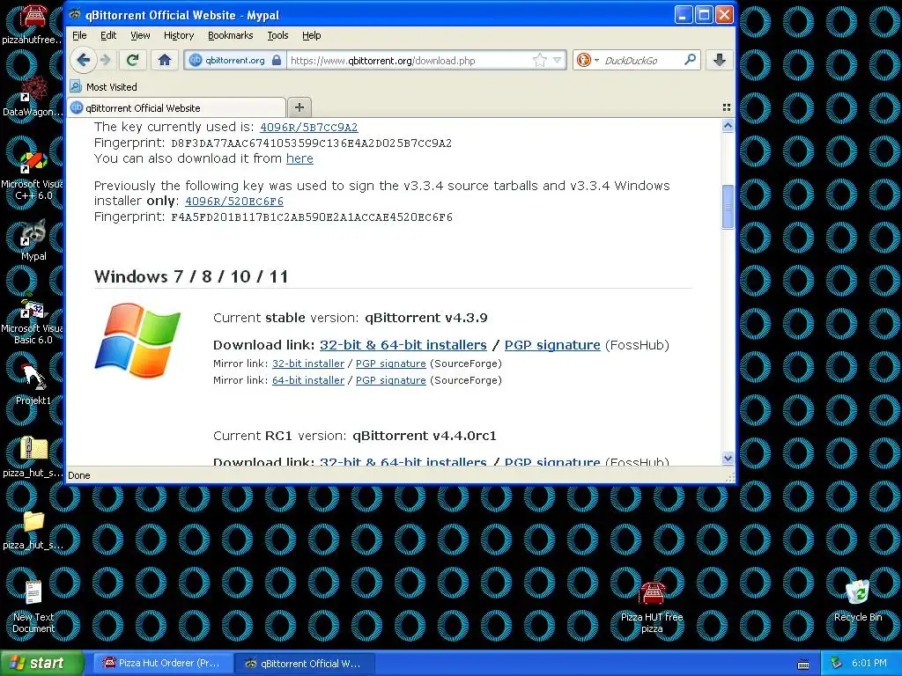Image resolution: width=902 pixels, height=676 pixels.
Task: Click the search magnifier icon
Action: point(690,60)
